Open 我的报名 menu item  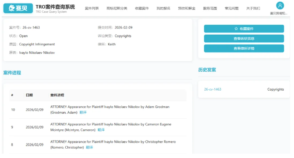163,8
